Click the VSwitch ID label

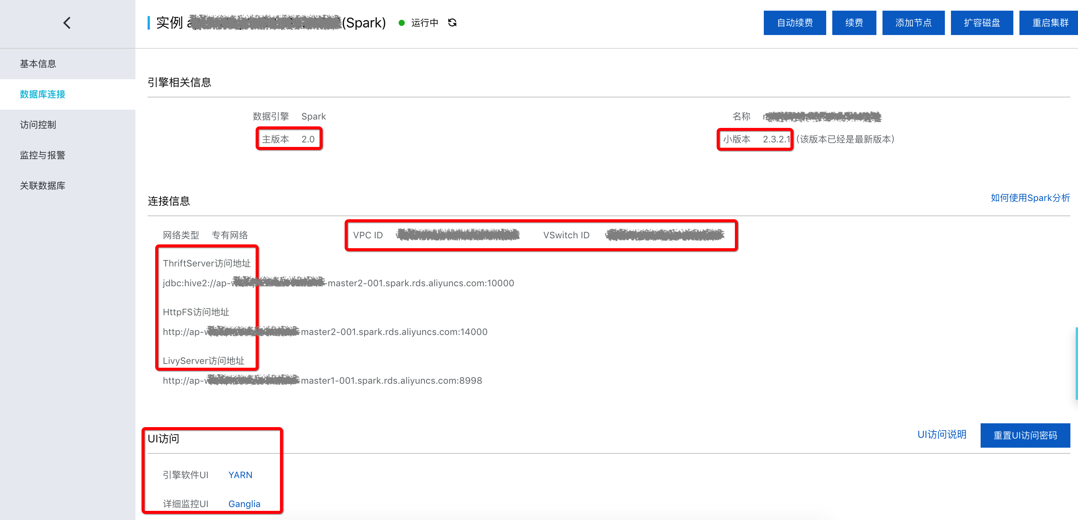[566, 235]
